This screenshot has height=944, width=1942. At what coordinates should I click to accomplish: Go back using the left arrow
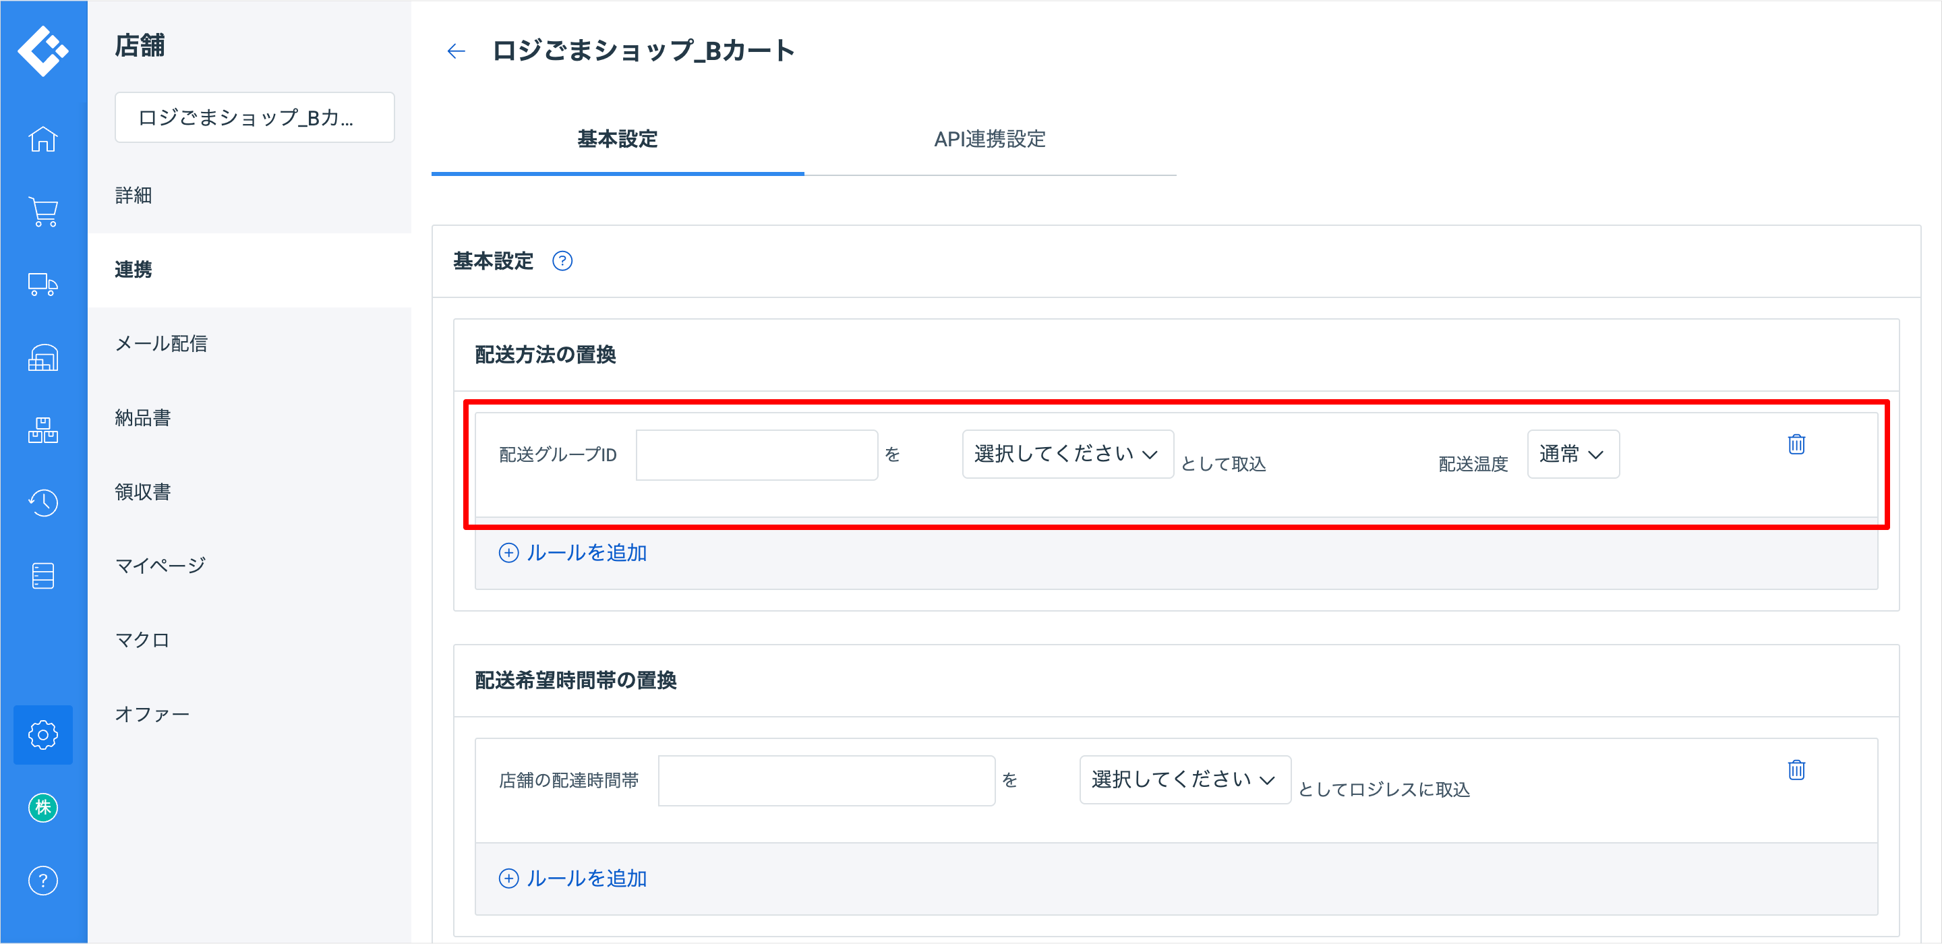456,51
